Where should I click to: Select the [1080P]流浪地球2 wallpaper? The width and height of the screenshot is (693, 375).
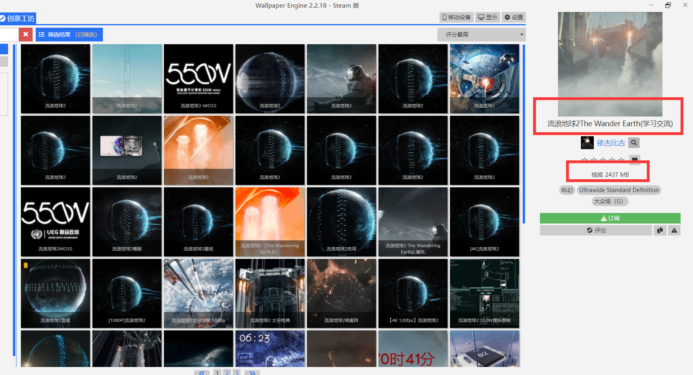click(x=127, y=293)
